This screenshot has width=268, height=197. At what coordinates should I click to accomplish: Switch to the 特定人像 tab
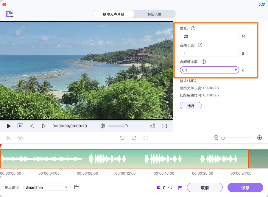point(155,14)
